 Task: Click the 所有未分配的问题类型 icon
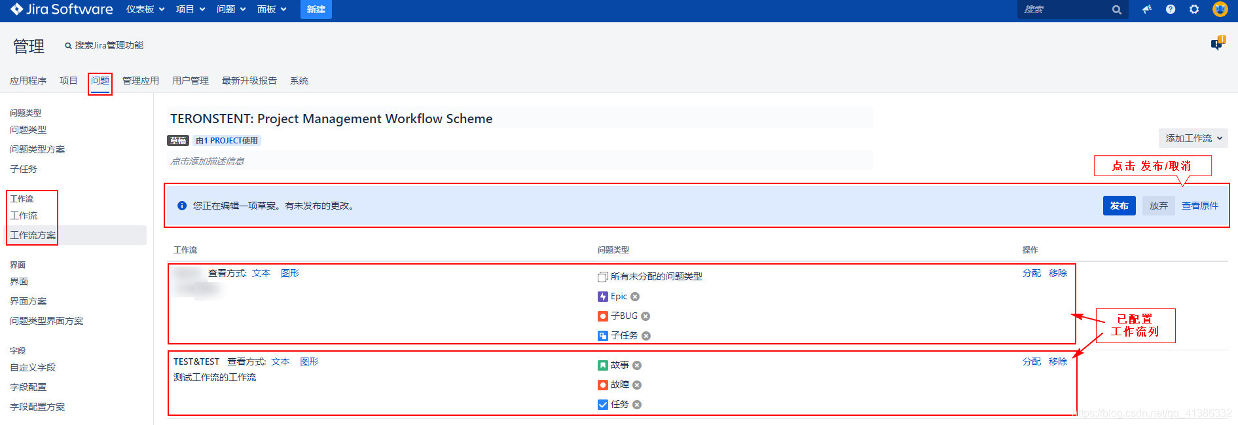(x=603, y=277)
